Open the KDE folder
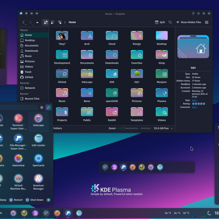Image resolution: width=219 pixels, height=219 pixels. [x=112, y=76]
